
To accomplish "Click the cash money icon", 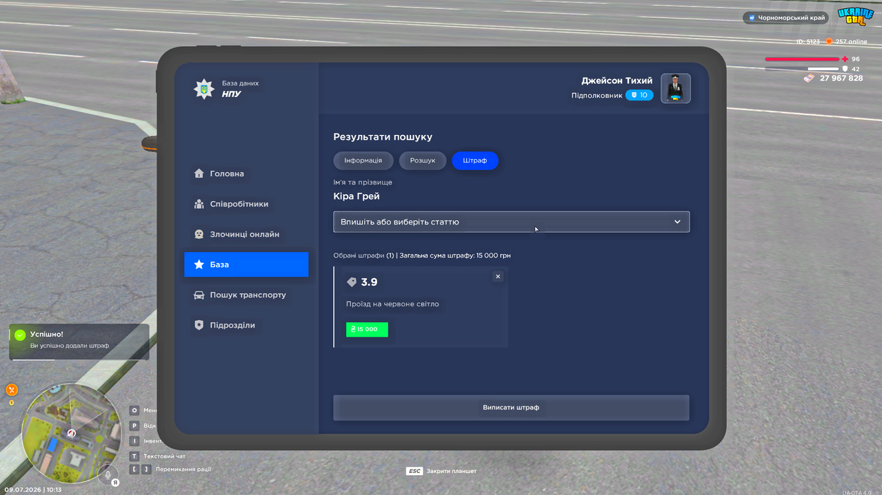I will point(809,78).
